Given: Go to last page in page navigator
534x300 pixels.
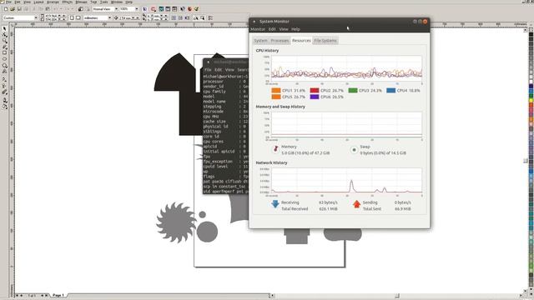Looking at the screenshot, I should click(47, 296).
